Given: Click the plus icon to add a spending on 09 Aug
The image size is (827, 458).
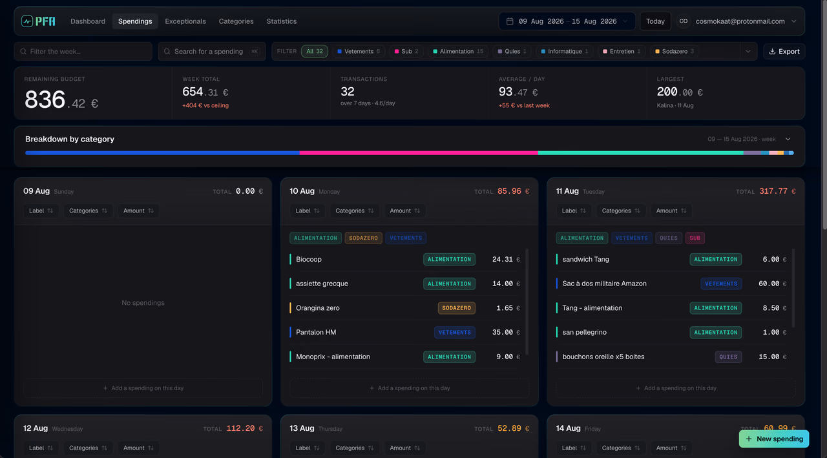Looking at the screenshot, I should click(106, 388).
